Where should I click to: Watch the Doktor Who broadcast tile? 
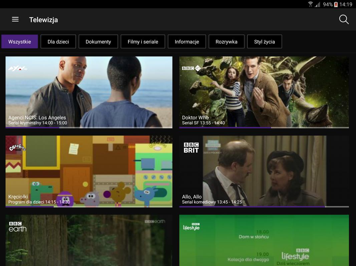264,92
